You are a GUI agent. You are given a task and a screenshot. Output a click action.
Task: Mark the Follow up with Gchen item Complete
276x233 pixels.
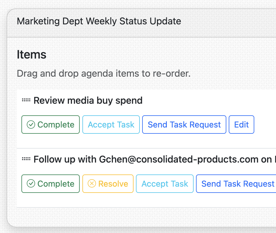51,184
